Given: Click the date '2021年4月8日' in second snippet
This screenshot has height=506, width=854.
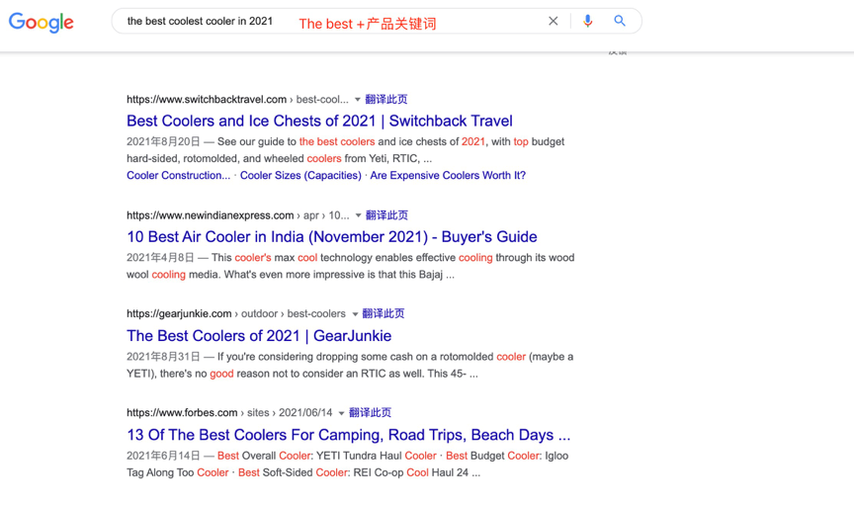Looking at the screenshot, I should 160,258.
